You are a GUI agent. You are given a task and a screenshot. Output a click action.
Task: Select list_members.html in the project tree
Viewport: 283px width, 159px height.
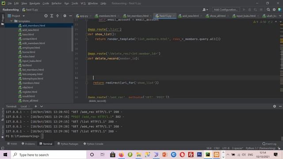pyautogui.click(x=33, y=70)
